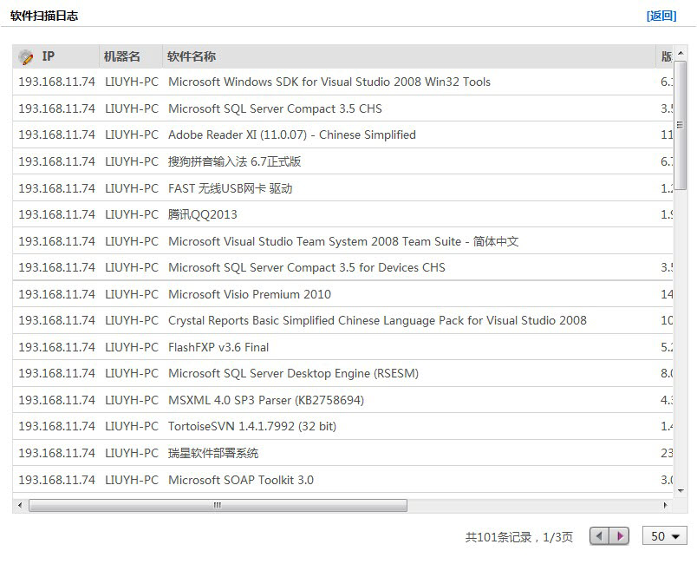Click the horizontal scrollbar thumb
This screenshot has height=564, width=697.
point(217,505)
